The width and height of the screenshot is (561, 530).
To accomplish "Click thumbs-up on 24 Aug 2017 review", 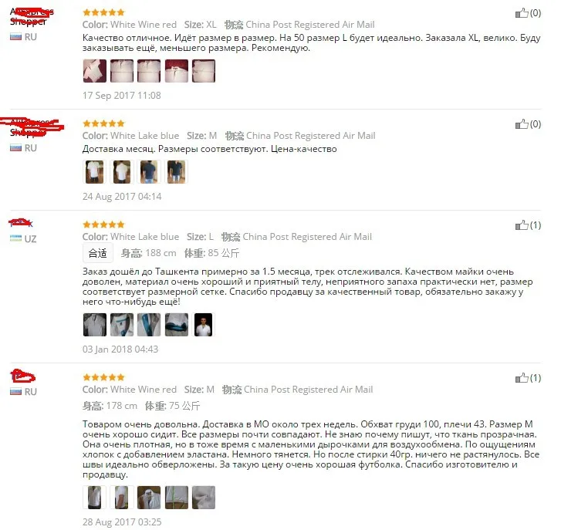I will [x=522, y=124].
